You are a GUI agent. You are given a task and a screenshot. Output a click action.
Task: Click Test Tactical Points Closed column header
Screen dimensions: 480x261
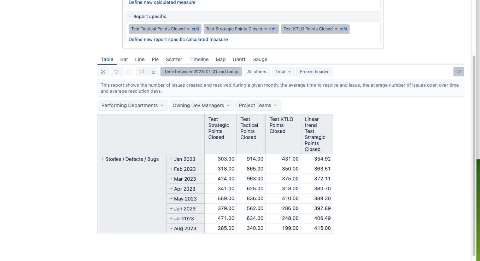coord(251,134)
